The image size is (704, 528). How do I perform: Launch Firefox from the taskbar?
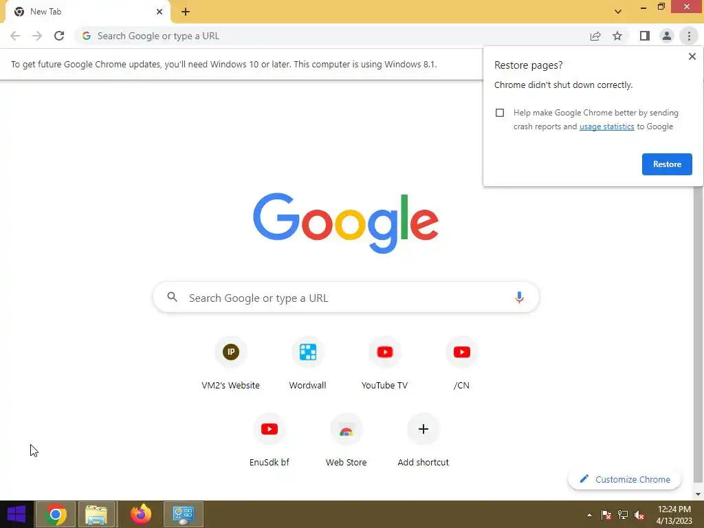pyautogui.click(x=140, y=514)
